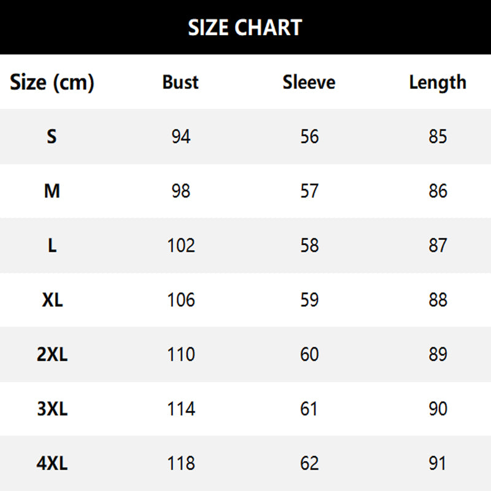Image resolution: width=491 pixels, height=491 pixels.
Task: Click the bust value 118
Action: coord(181,463)
